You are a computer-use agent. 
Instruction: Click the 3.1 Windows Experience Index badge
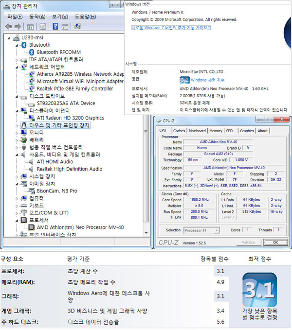click(x=184, y=80)
